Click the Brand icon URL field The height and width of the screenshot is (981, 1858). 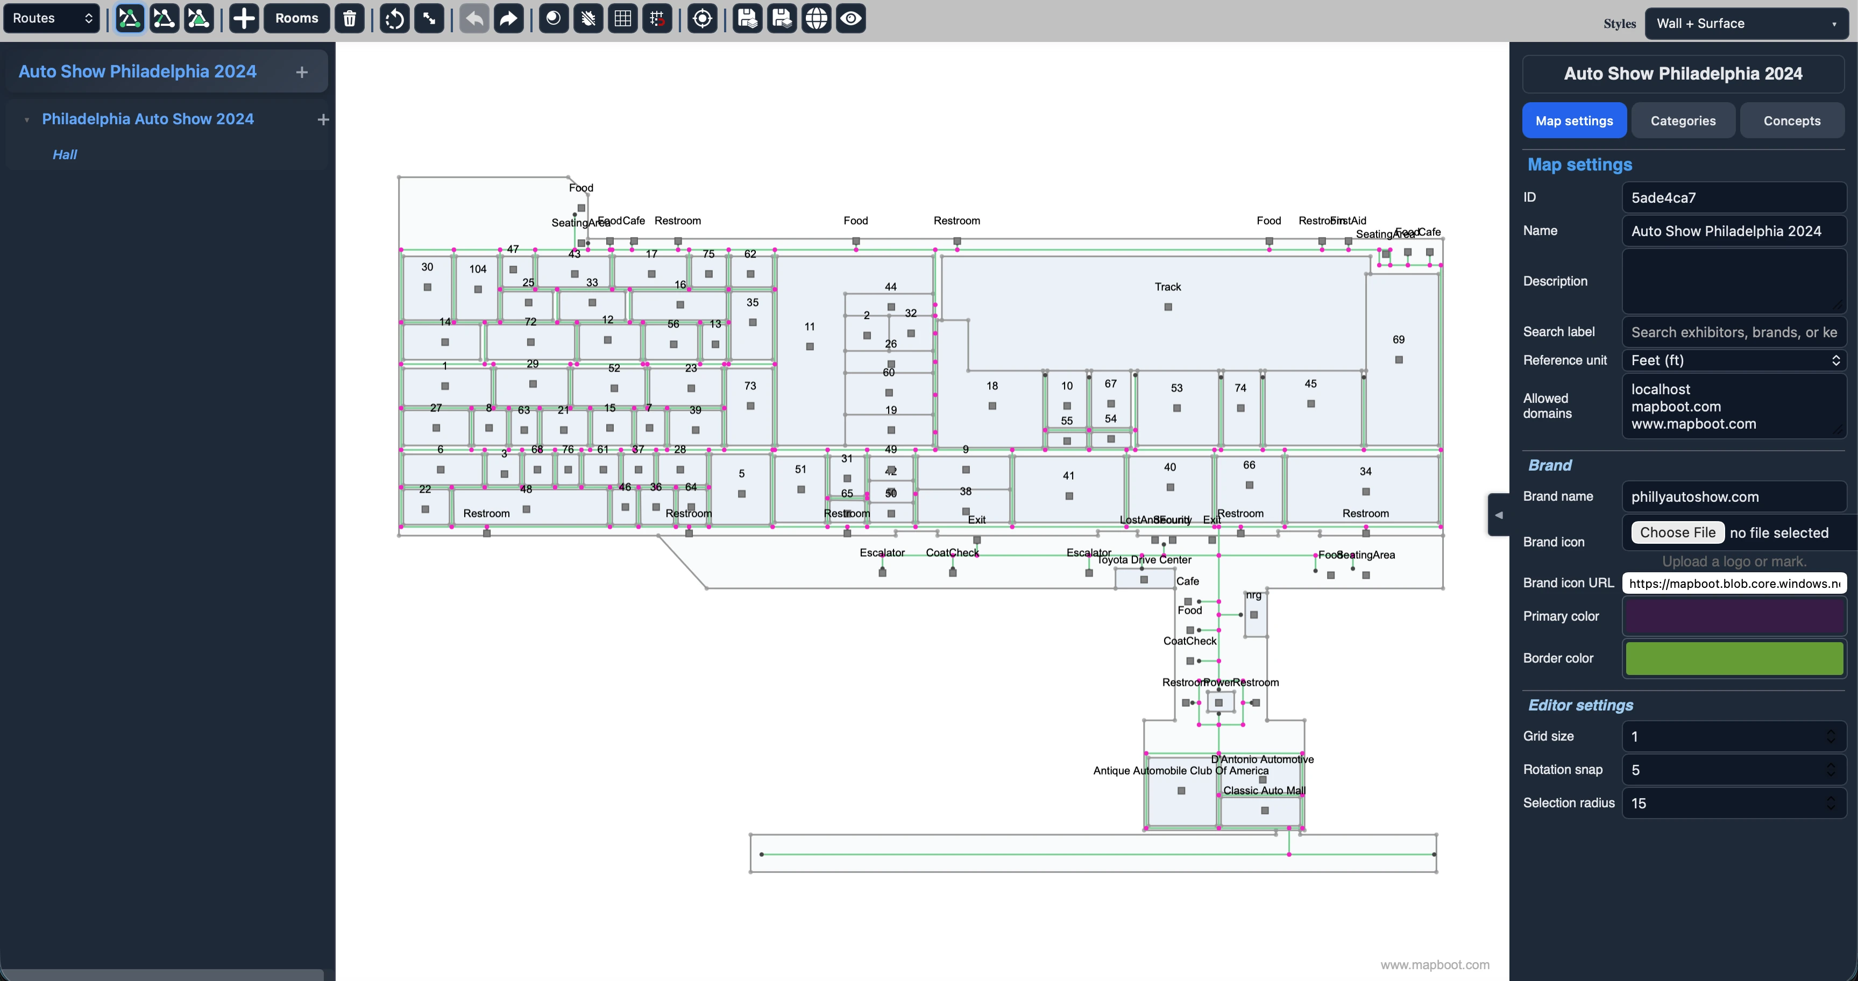click(x=1734, y=583)
